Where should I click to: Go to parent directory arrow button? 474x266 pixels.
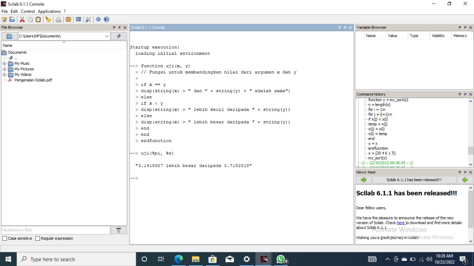(118, 36)
